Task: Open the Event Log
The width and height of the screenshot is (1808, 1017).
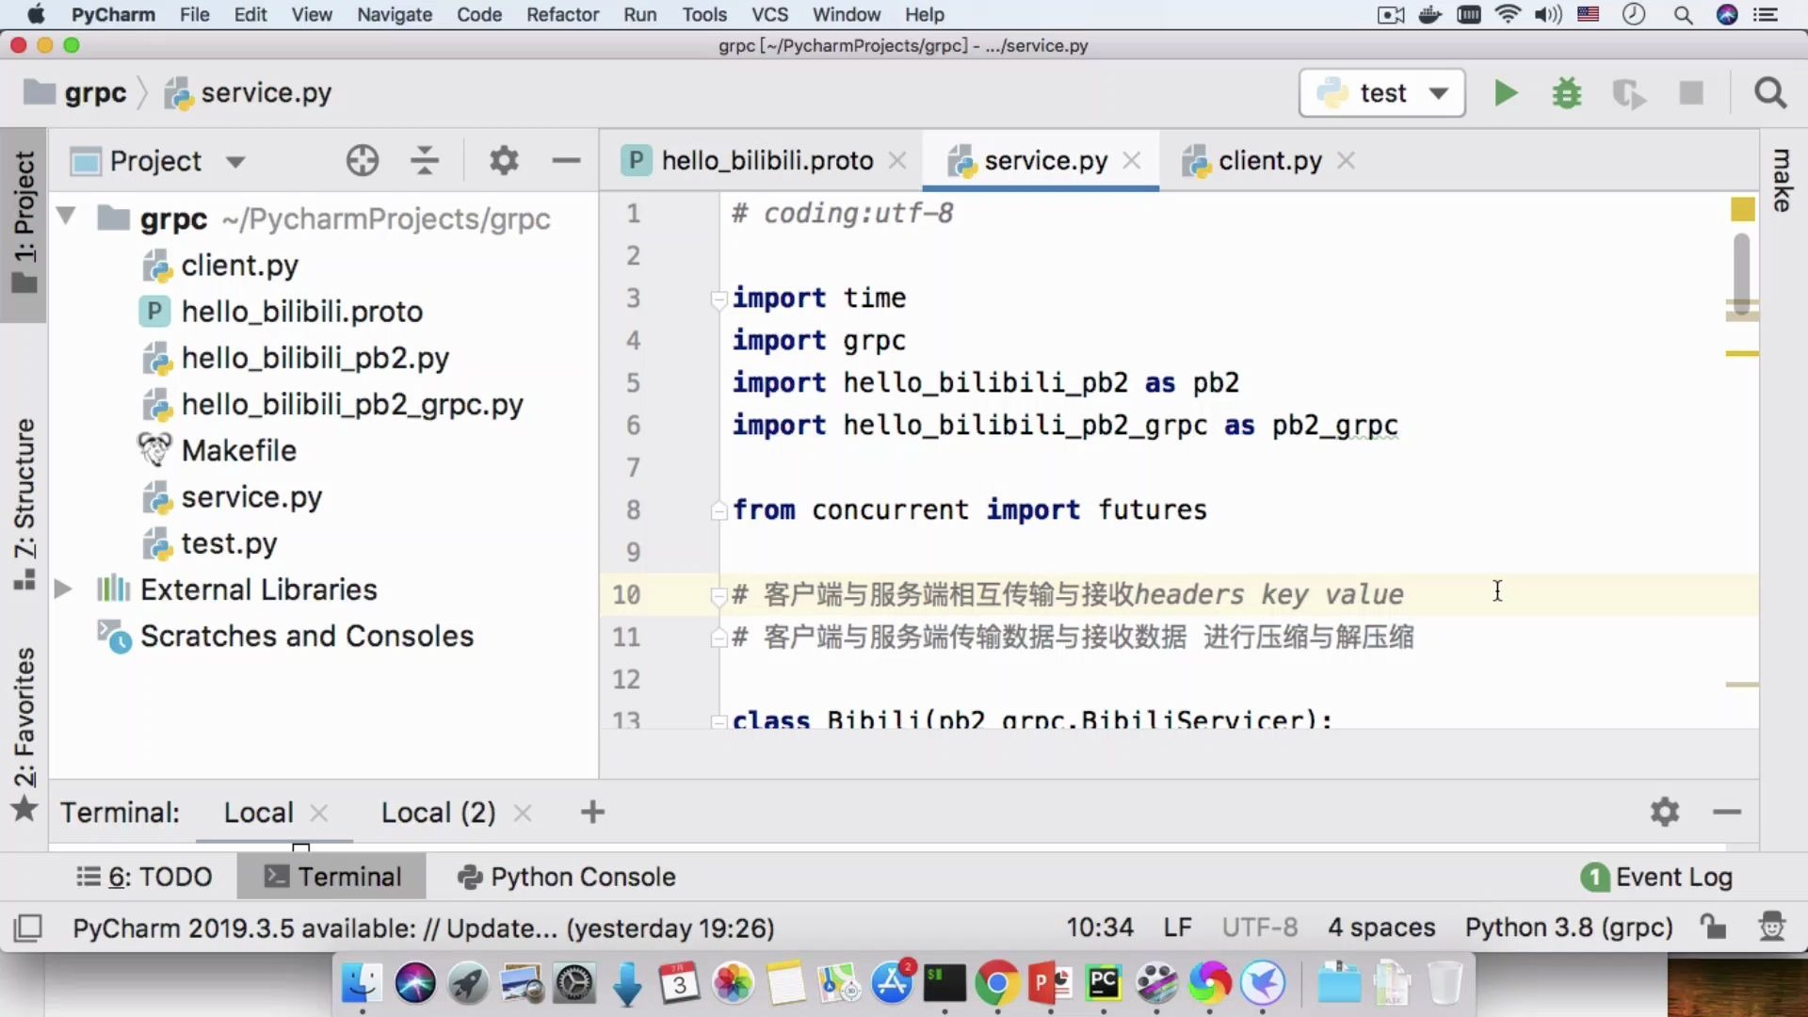Action: coord(1673,877)
